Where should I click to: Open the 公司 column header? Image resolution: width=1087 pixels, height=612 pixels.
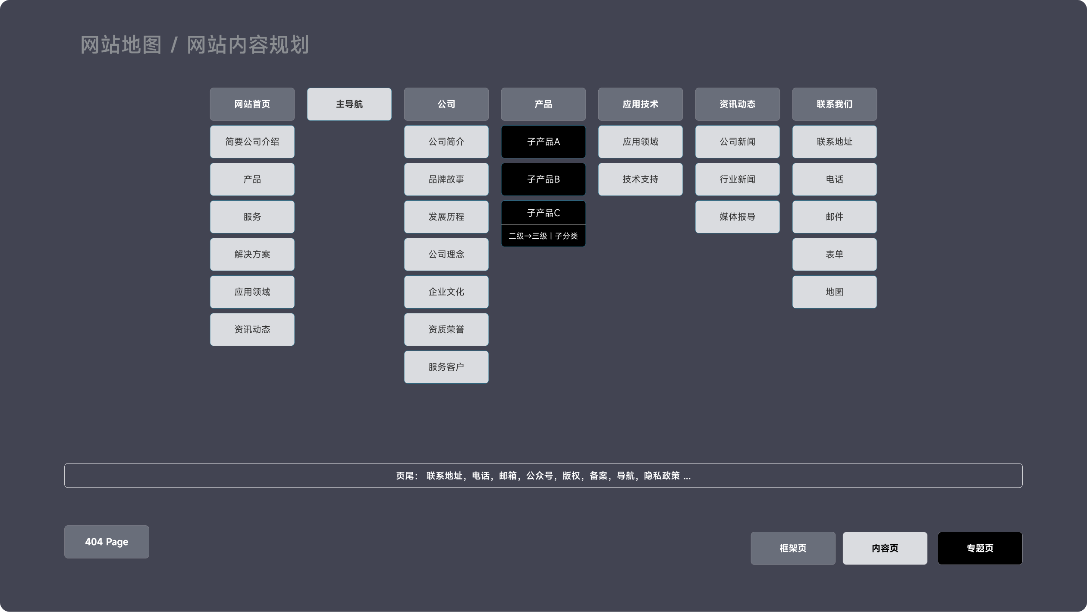click(446, 104)
